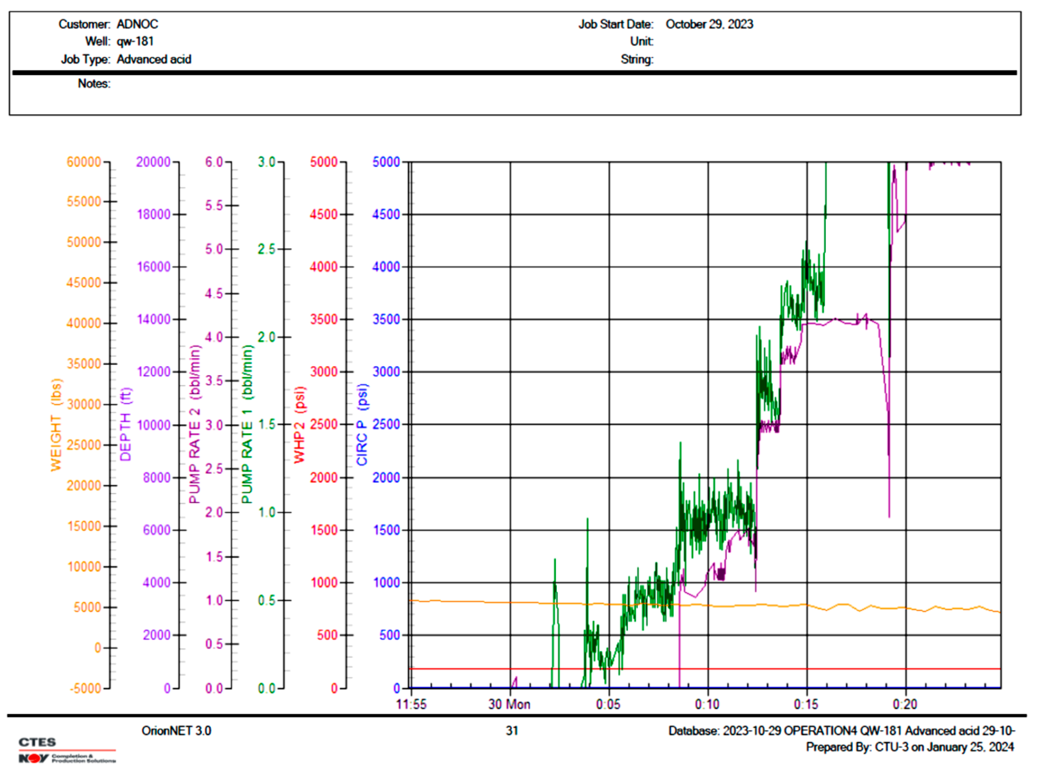The height and width of the screenshot is (773, 1039).
Task: Click the 11:55 start time marker
Action: 411,704
